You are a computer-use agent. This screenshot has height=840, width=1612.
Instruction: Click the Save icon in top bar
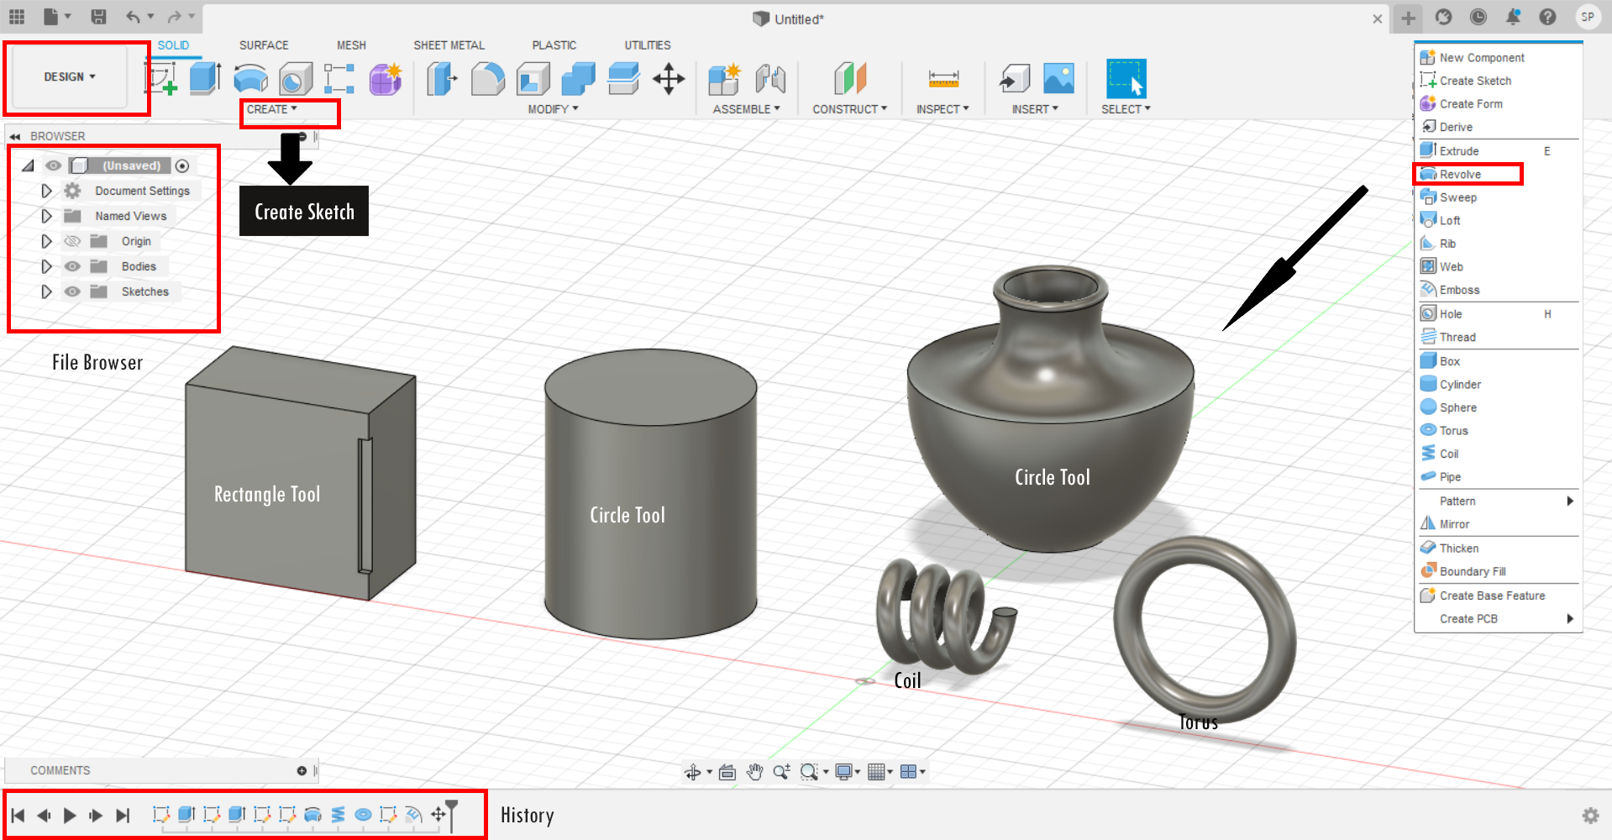pos(98,17)
